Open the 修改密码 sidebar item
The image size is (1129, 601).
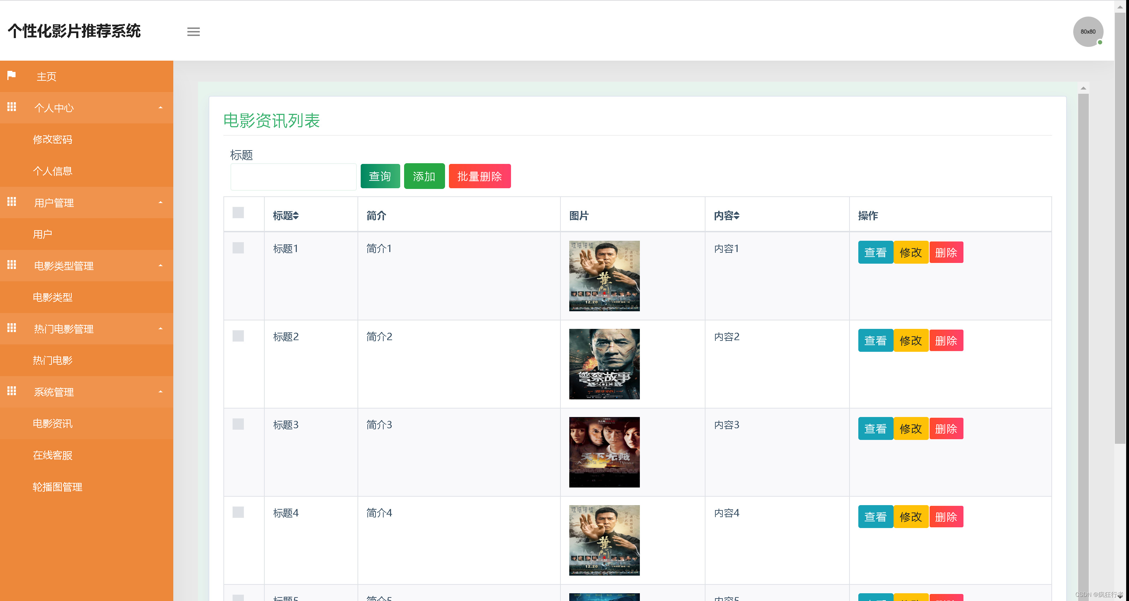[x=53, y=140]
